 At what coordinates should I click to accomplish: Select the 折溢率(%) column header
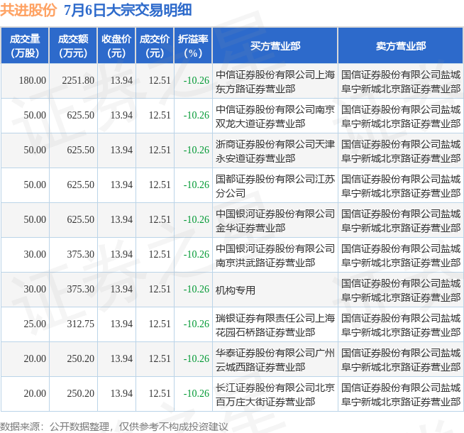pyautogui.click(x=193, y=46)
